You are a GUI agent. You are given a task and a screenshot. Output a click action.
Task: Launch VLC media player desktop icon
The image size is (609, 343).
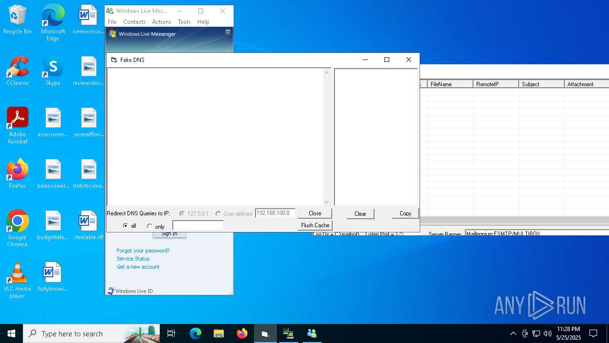(18, 280)
